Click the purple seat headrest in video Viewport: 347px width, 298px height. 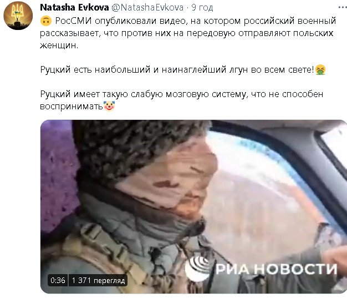(x=59, y=177)
